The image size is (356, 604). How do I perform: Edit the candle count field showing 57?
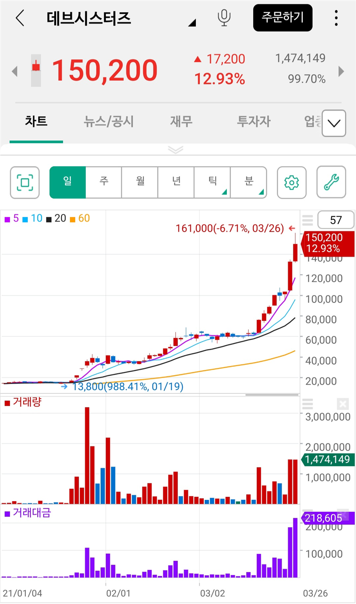336,220
